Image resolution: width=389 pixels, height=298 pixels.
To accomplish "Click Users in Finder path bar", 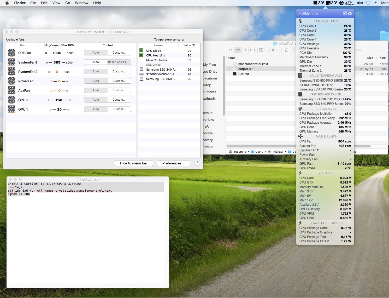I will pos(257,152).
